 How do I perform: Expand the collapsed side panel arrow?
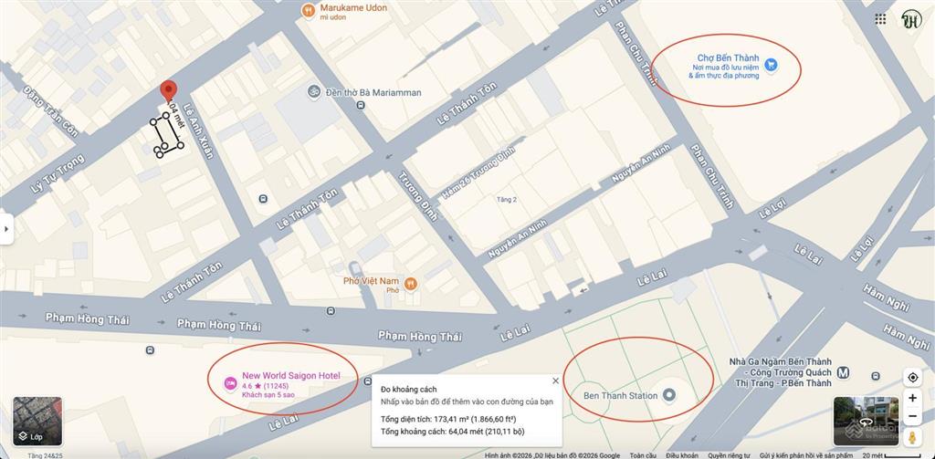click(x=6, y=229)
